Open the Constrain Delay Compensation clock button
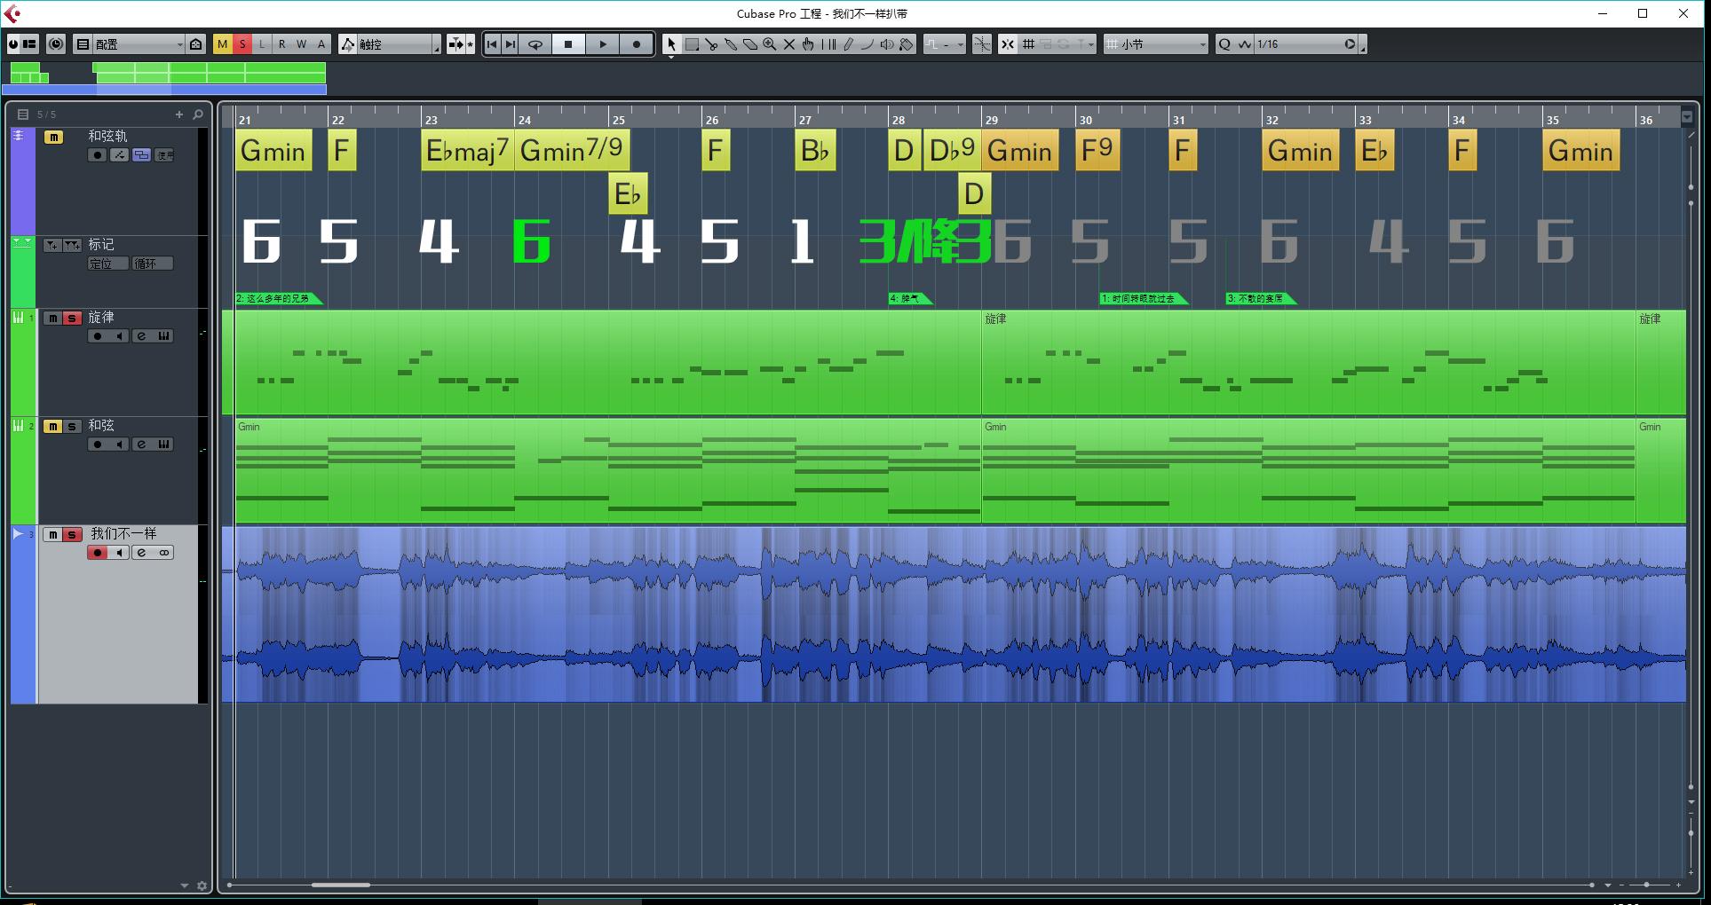Screen dimensions: 1711x905 pyautogui.click(x=56, y=43)
